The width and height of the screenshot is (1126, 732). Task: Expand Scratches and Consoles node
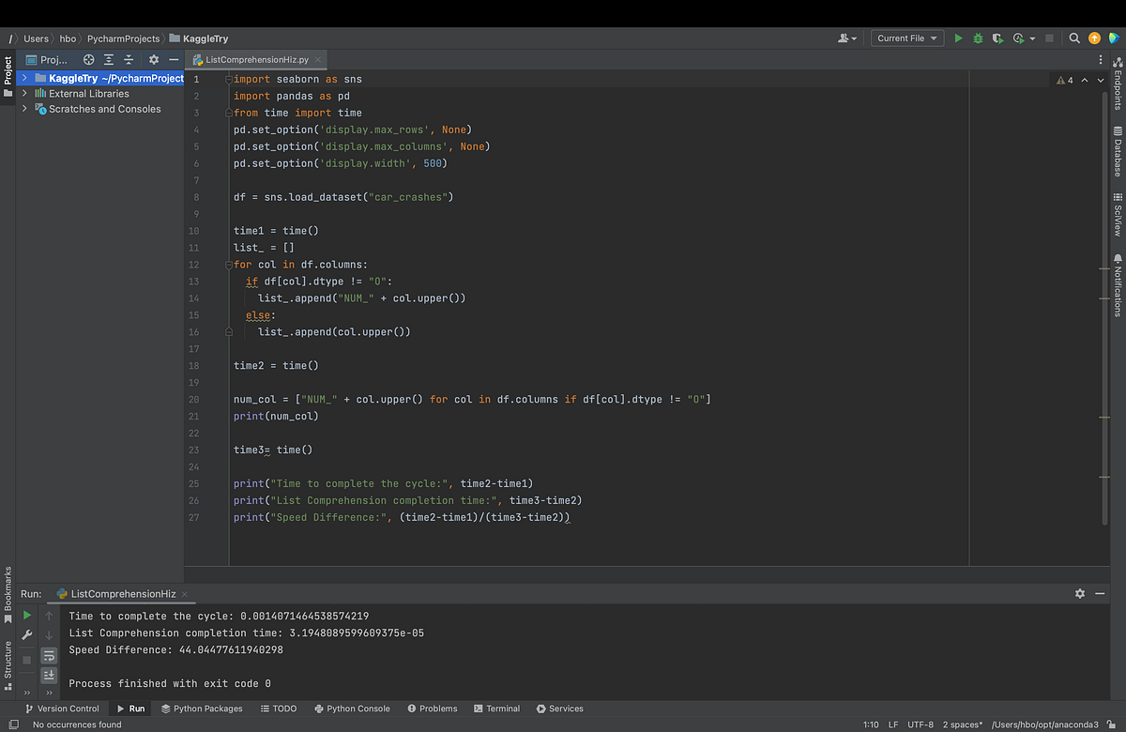(25, 109)
